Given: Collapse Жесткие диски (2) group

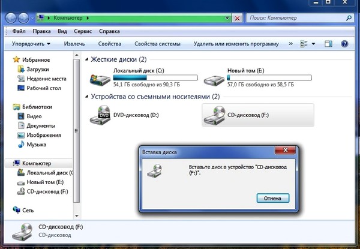Looking at the screenshot, I should 87,59.
